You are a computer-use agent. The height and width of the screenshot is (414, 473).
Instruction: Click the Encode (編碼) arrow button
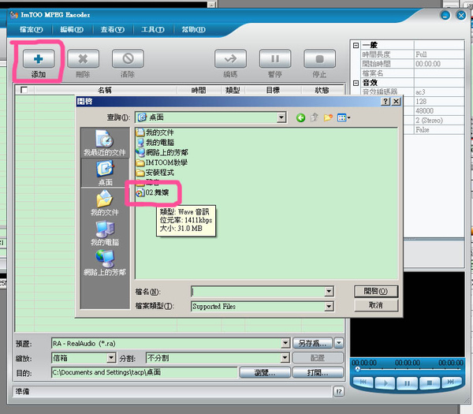click(x=230, y=58)
